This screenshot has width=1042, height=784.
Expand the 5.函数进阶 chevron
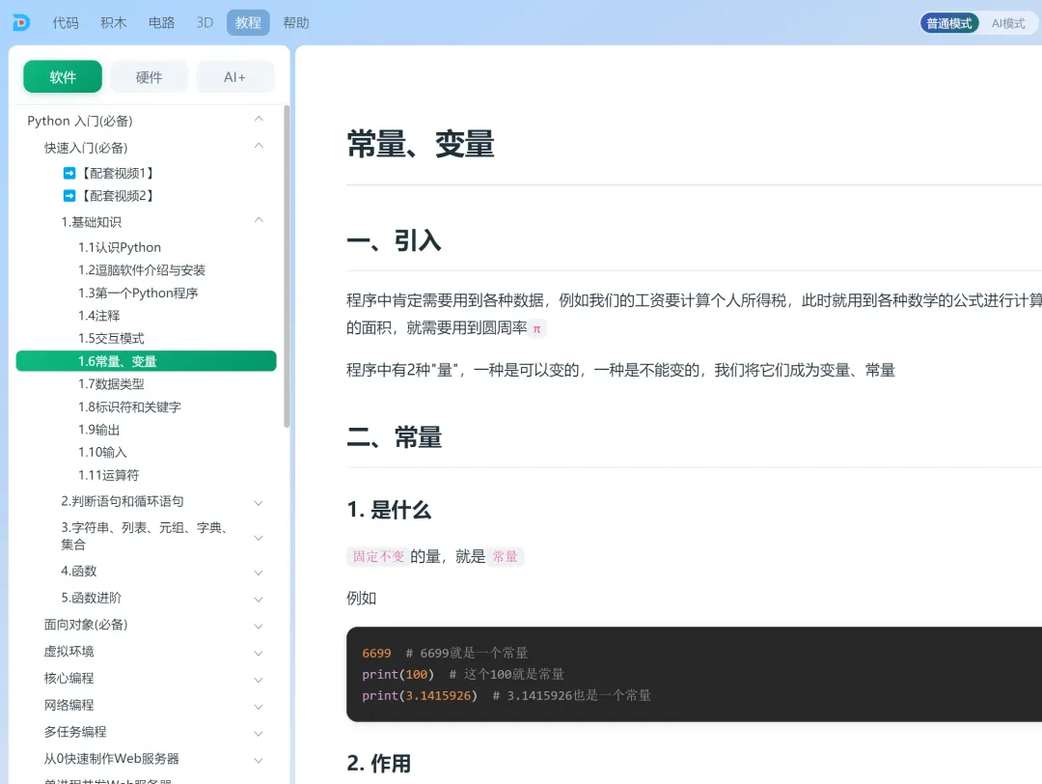click(x=259, y=600)
